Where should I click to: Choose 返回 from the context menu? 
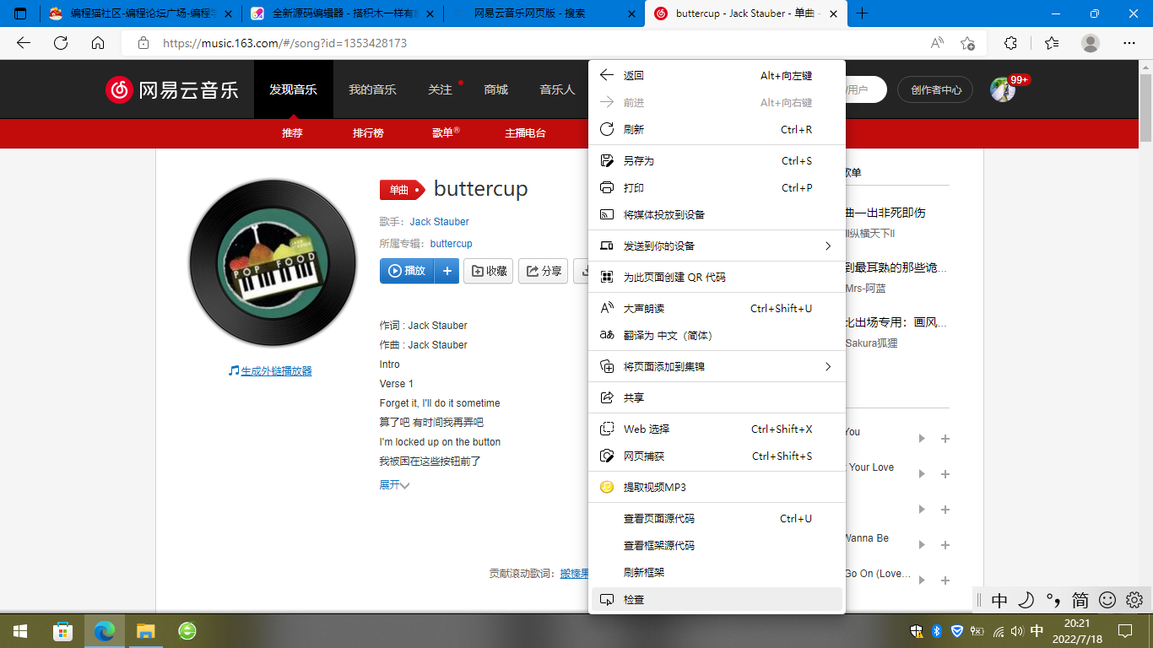pyautogui.click(x=717, y=75)
